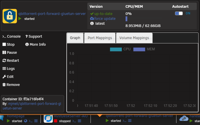
Task: Click the green started play icon at top
Action: click(20, 19)
